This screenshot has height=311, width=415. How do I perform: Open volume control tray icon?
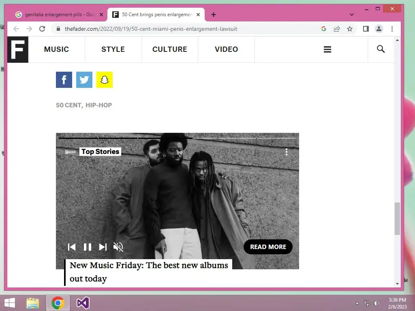click(376, 303)
